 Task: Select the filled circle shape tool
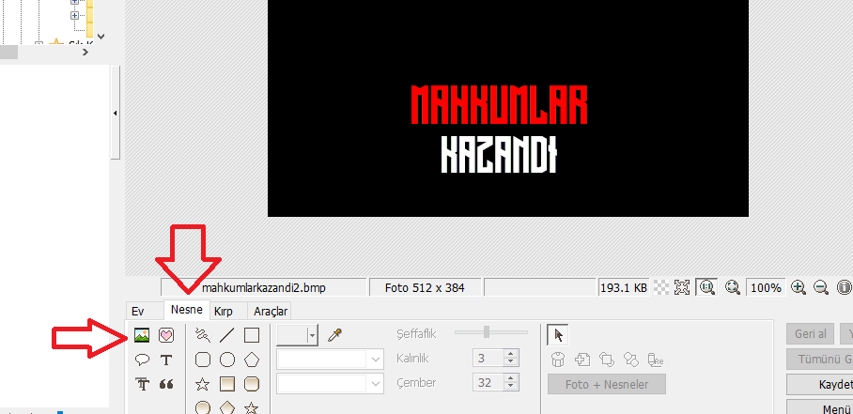point(202,408)
